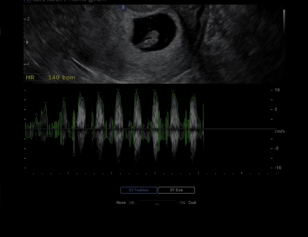Click the HR 140 bpm readout
This screenshot has height=237, width=308.
(x=51, y=77)
